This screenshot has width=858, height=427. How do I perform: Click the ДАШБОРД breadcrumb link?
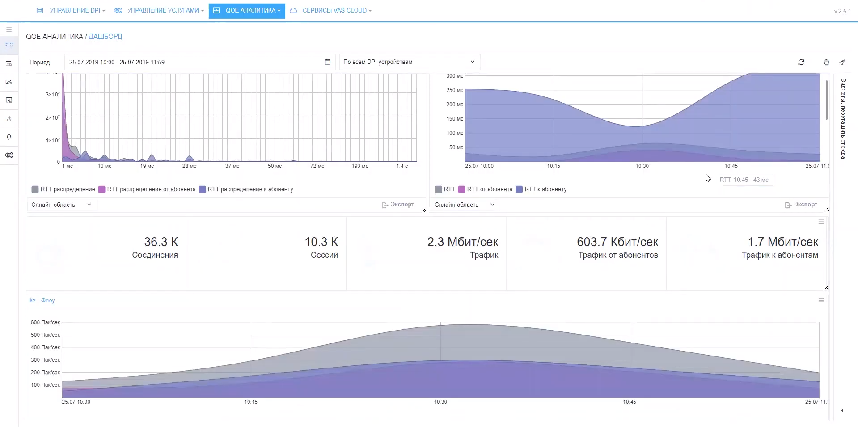tap(105, 37)
